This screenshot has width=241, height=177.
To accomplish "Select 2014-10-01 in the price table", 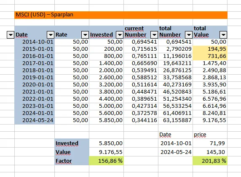I will point(176,143).
